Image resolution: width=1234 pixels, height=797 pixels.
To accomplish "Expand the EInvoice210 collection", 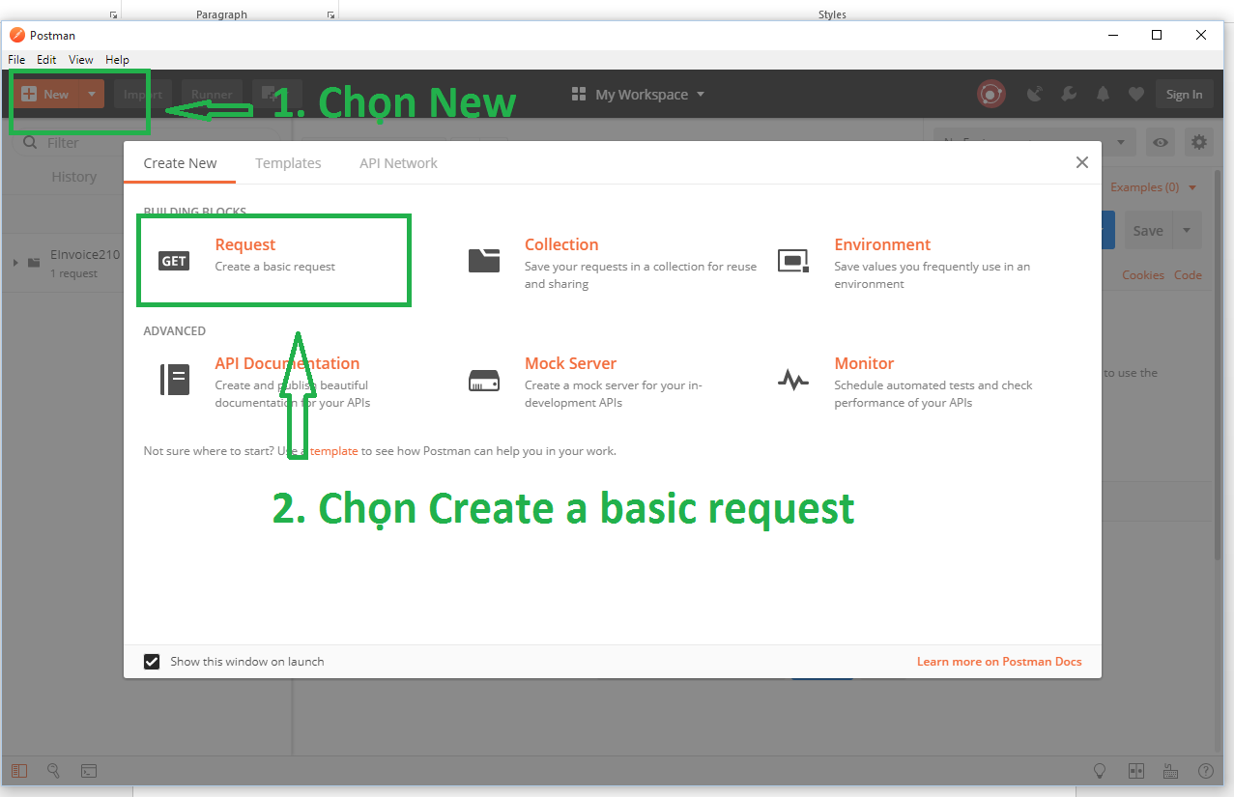I will [15, 262].
